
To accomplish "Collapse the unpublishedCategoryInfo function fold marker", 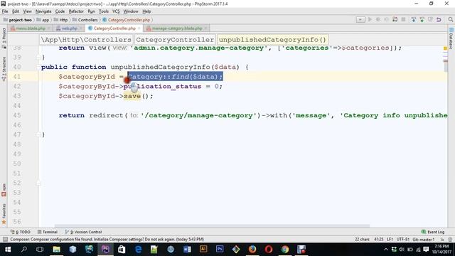I will (38, 67).
